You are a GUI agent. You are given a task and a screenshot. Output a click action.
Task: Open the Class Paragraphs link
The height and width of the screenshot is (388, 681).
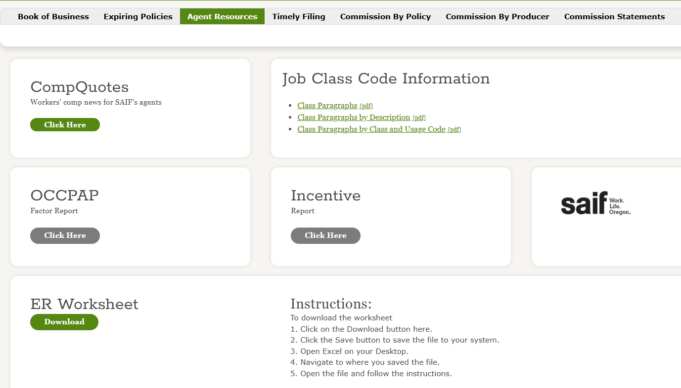[x=327, y=105]
